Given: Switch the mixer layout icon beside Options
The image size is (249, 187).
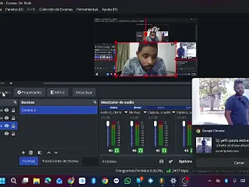Looking at the screenshot, I should (161, 162).
